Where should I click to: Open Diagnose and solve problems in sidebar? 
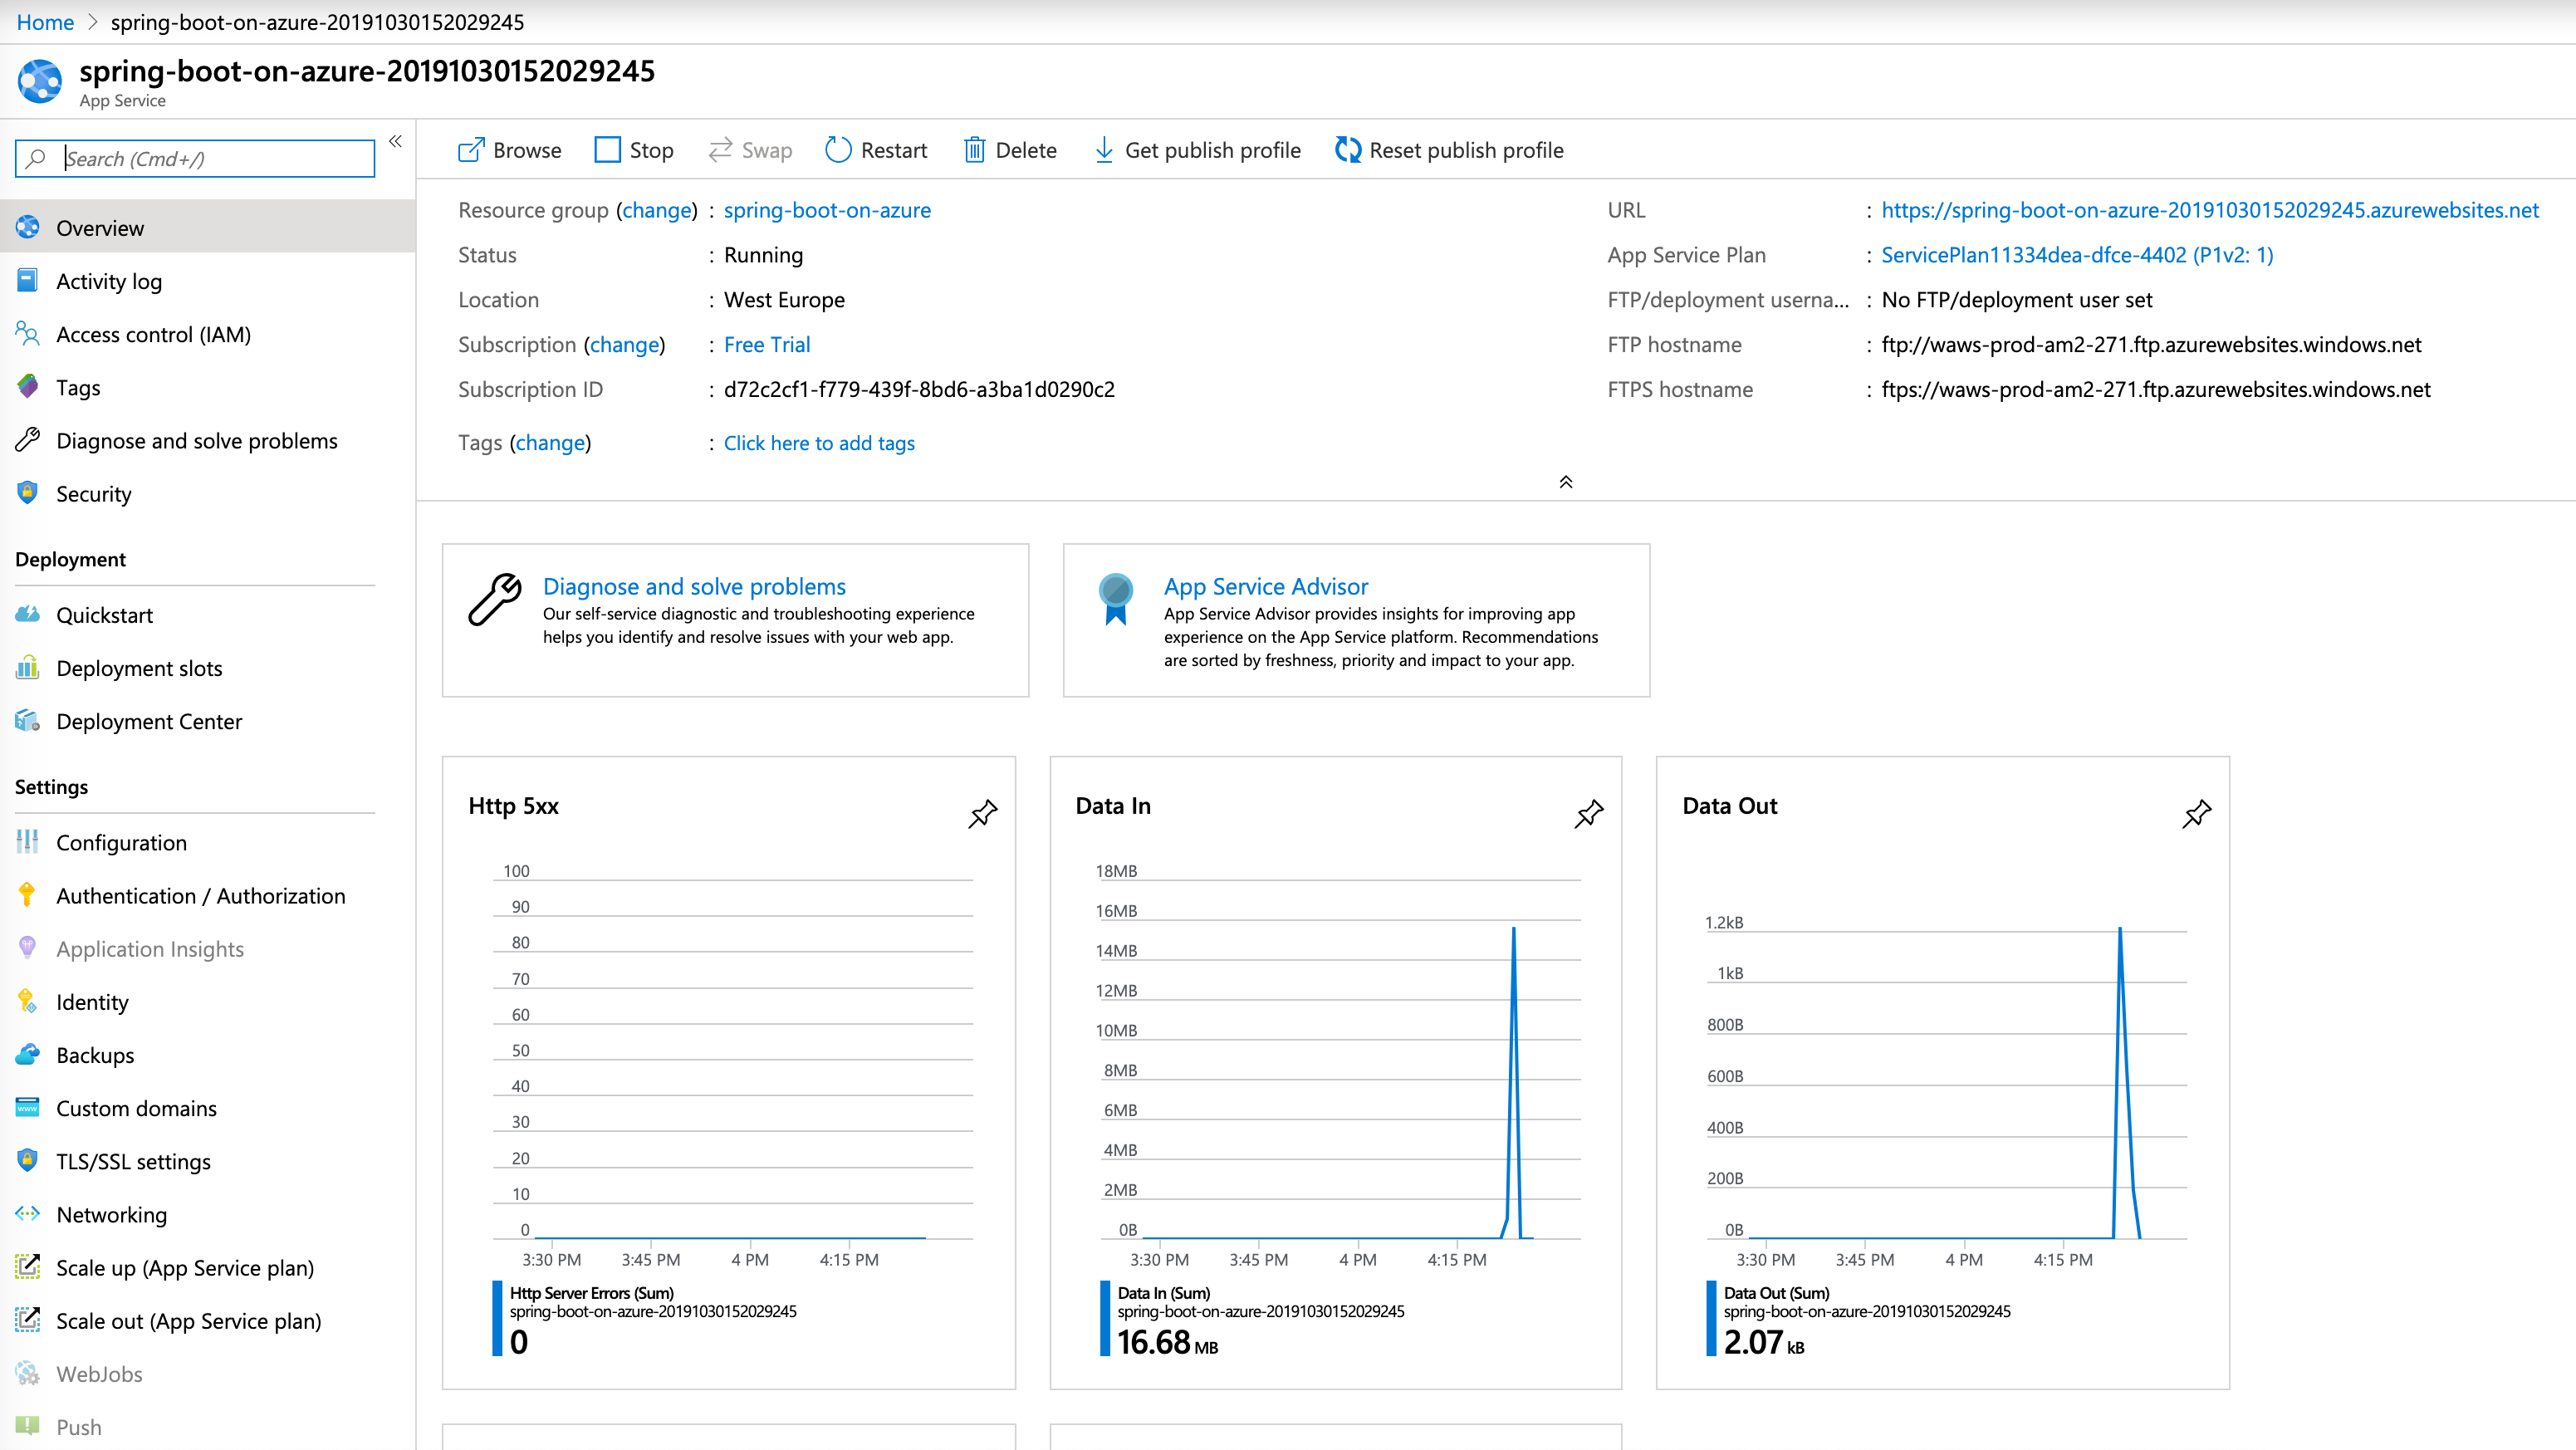click(x=207, y=440)
